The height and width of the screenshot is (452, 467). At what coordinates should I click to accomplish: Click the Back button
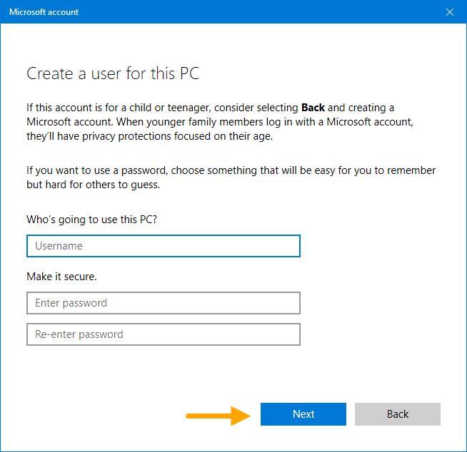tap(397, 414)
